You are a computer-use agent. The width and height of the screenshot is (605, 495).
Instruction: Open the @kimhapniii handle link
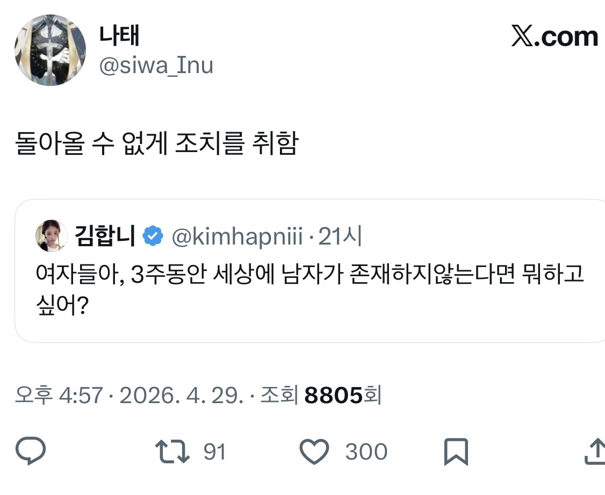pyautogui.click(x=237, y=236)
